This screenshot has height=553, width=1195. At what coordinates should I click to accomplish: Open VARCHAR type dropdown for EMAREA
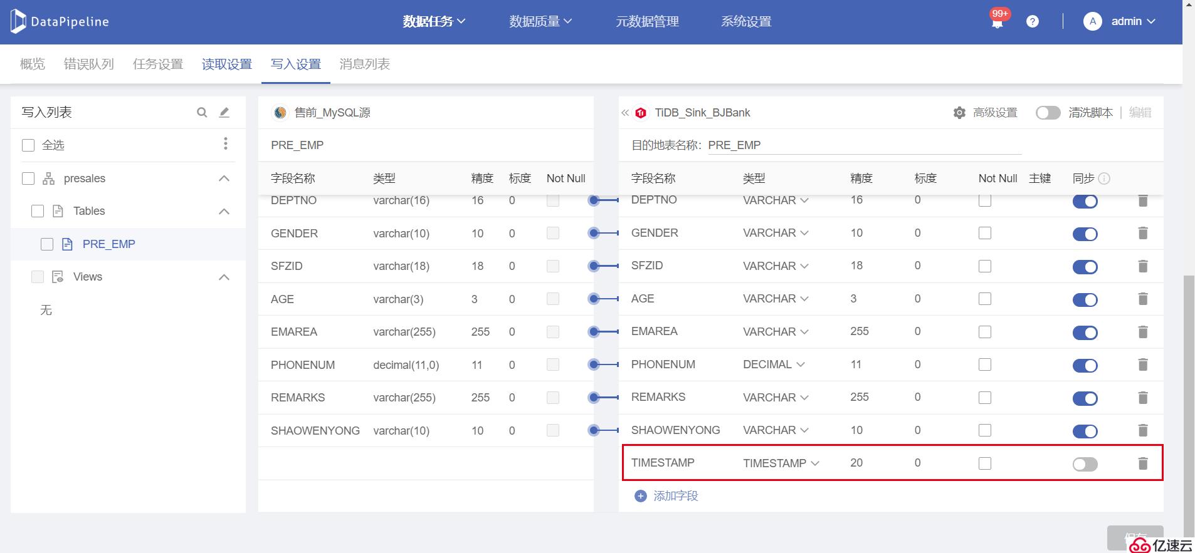click(776, 332)
